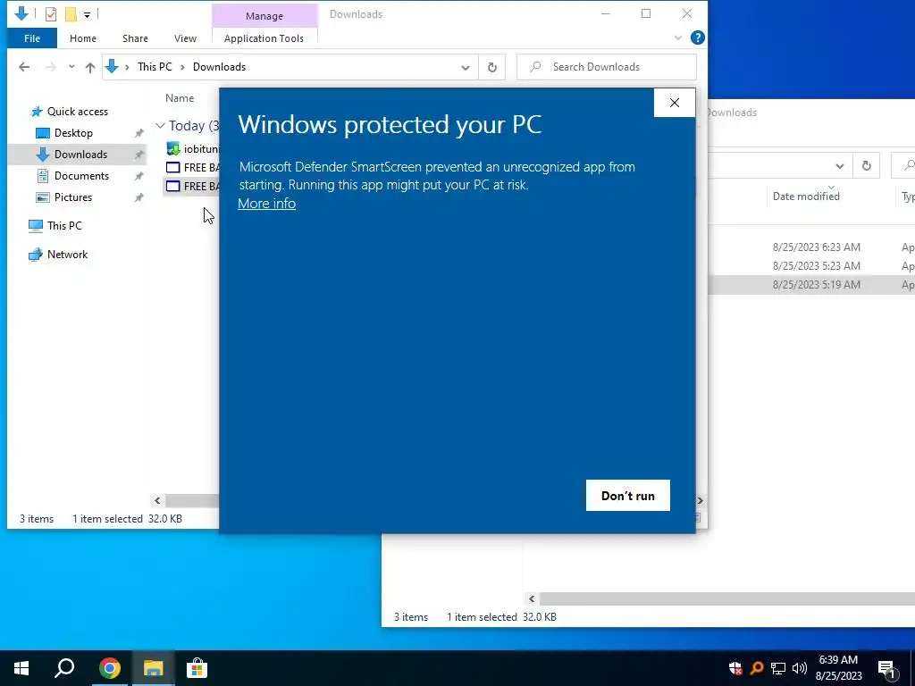Refresh the back Explorer window
915x686 pixels.
pyautogui.click(x=867, y=166)
